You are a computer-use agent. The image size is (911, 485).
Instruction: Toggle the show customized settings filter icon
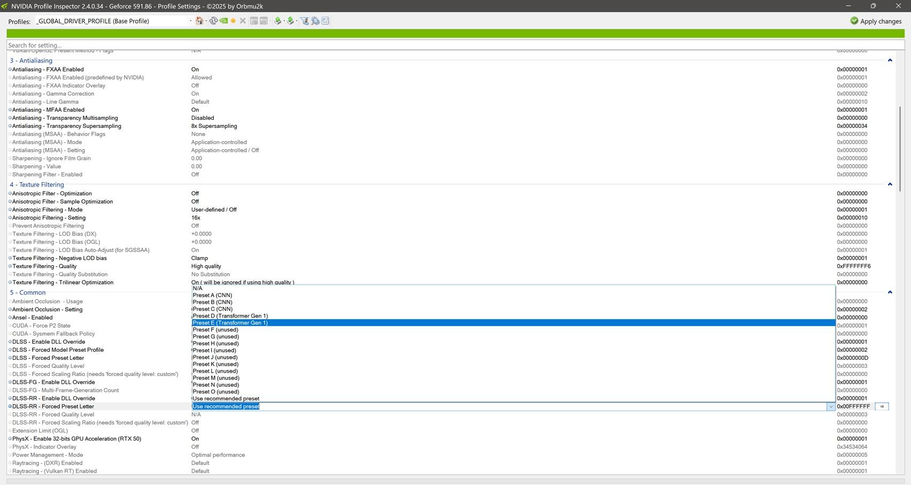pyautogui.click(x=305, y=21)
